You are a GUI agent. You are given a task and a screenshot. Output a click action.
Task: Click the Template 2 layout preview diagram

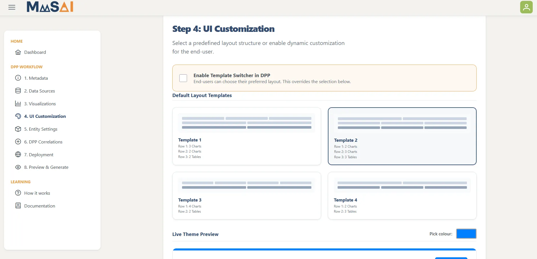point(402,123)
